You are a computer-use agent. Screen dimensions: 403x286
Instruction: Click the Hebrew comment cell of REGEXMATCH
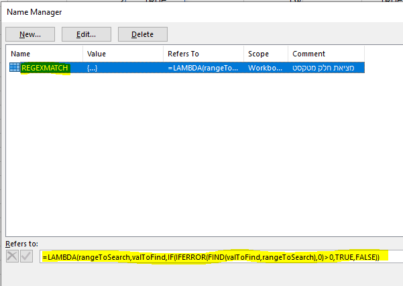pyautogui.click(x=323, y=68)
